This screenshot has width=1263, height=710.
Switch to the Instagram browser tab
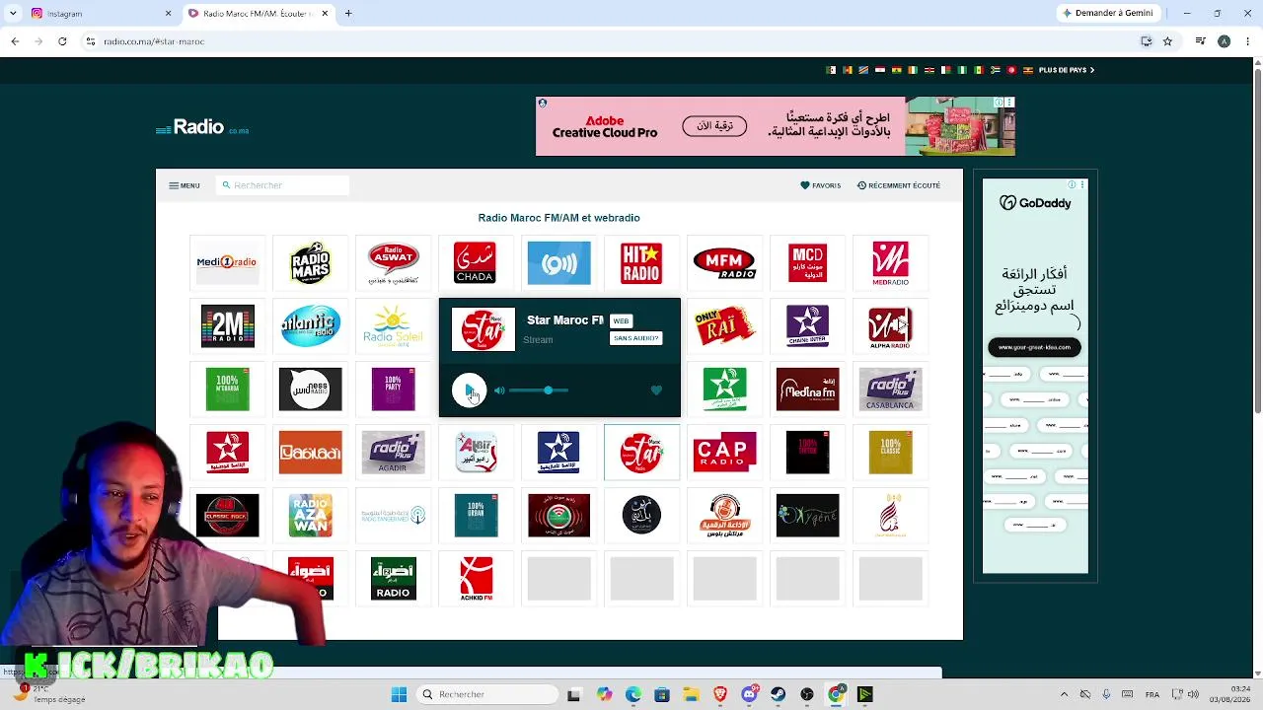(99, 14)
